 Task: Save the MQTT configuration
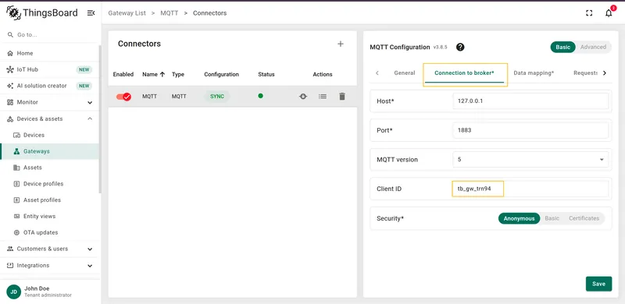click(x=598, y=284)
